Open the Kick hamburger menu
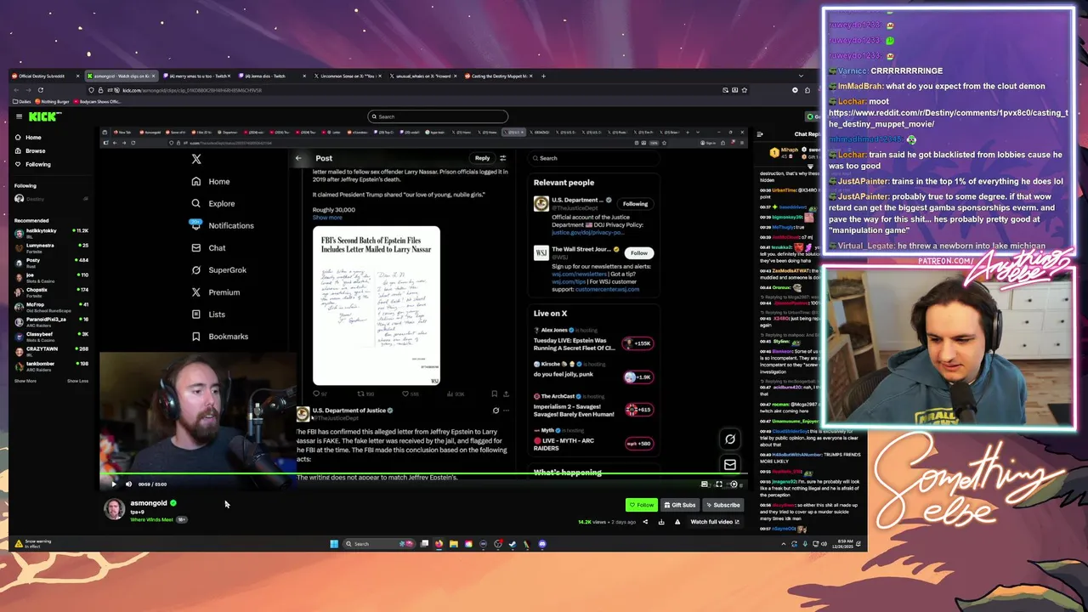Image resolution: width=1088 pixels, height=612 pixels. pos(19,116)
